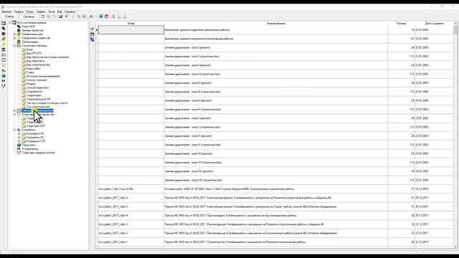The image size is (459, 258).
Task: Click the Open folder toolbar icon
Action: click(x=60, y=16)
